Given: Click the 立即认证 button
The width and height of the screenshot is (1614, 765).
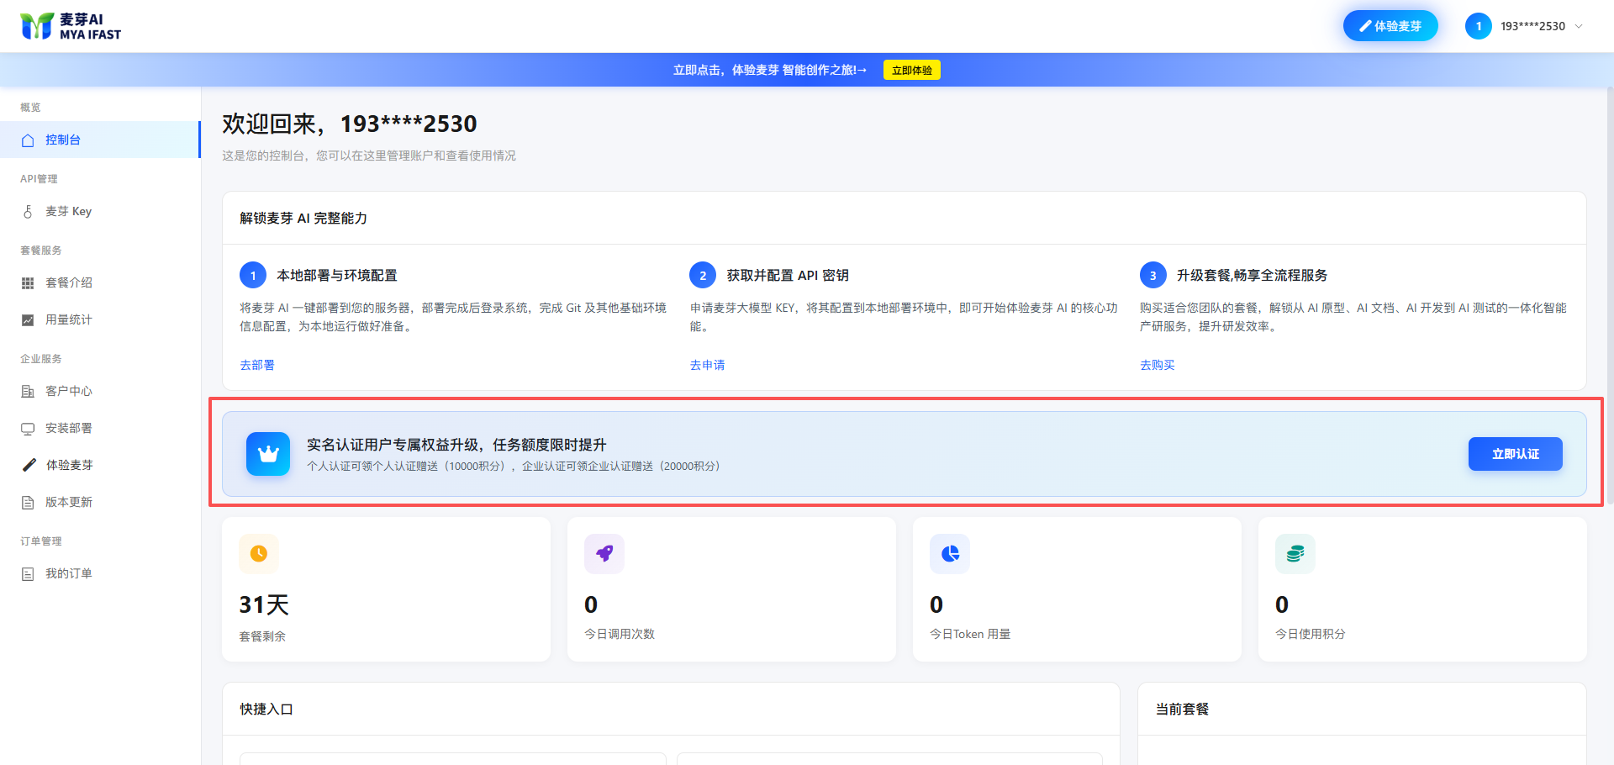Looking at the screenshot, I should coord(1515,454).
